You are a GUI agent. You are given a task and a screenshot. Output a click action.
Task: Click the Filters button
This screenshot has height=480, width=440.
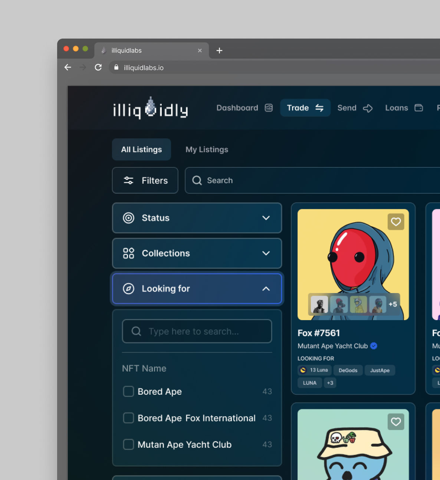coord(145,180)
